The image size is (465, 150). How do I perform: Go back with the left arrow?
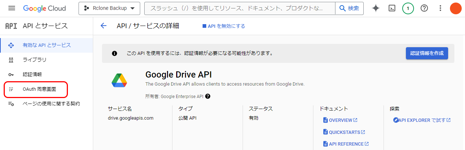[x=103, y=26]
